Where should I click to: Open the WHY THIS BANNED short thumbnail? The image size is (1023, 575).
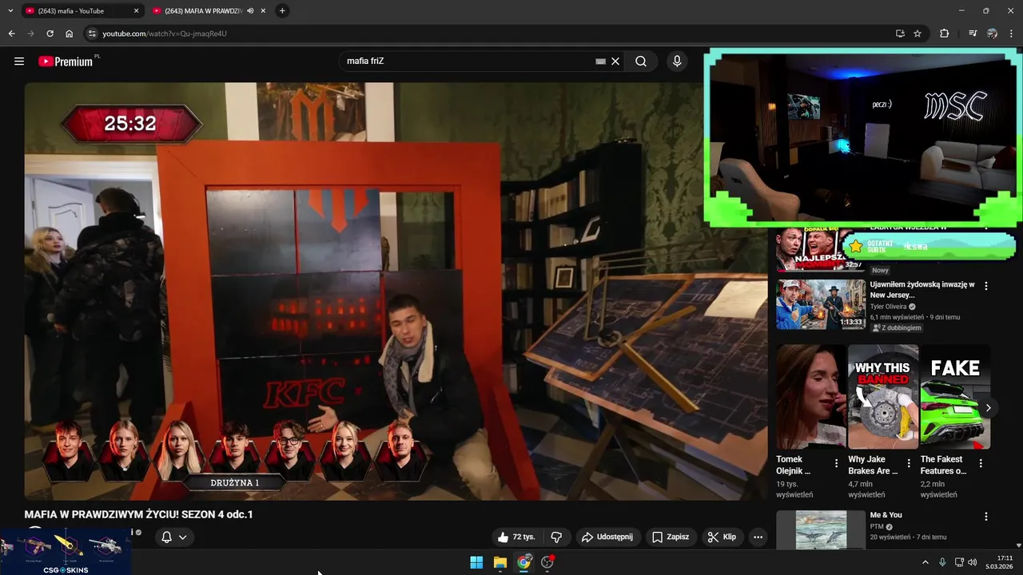882,397
